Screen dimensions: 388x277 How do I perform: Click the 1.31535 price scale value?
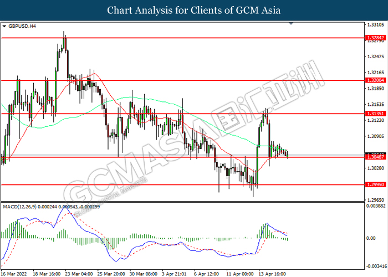click(x=376, y=104)
